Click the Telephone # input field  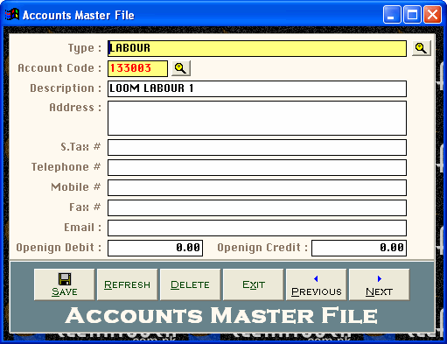[x=257, y=167]
